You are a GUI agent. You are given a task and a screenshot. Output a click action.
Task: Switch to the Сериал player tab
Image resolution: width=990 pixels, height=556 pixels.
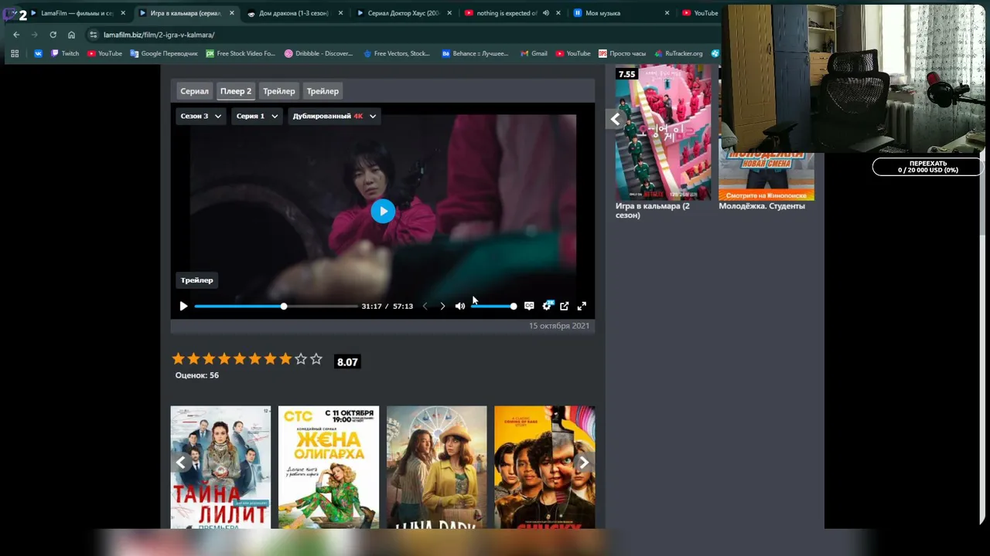(x=194, y=91)
